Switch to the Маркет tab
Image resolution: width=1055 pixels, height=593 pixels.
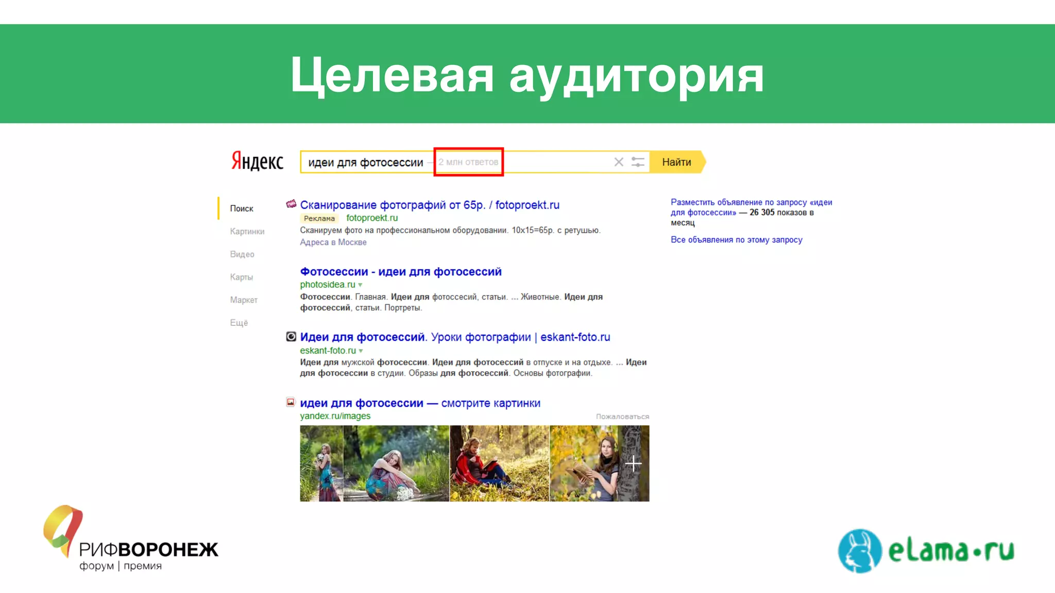[x=244, y=300]
